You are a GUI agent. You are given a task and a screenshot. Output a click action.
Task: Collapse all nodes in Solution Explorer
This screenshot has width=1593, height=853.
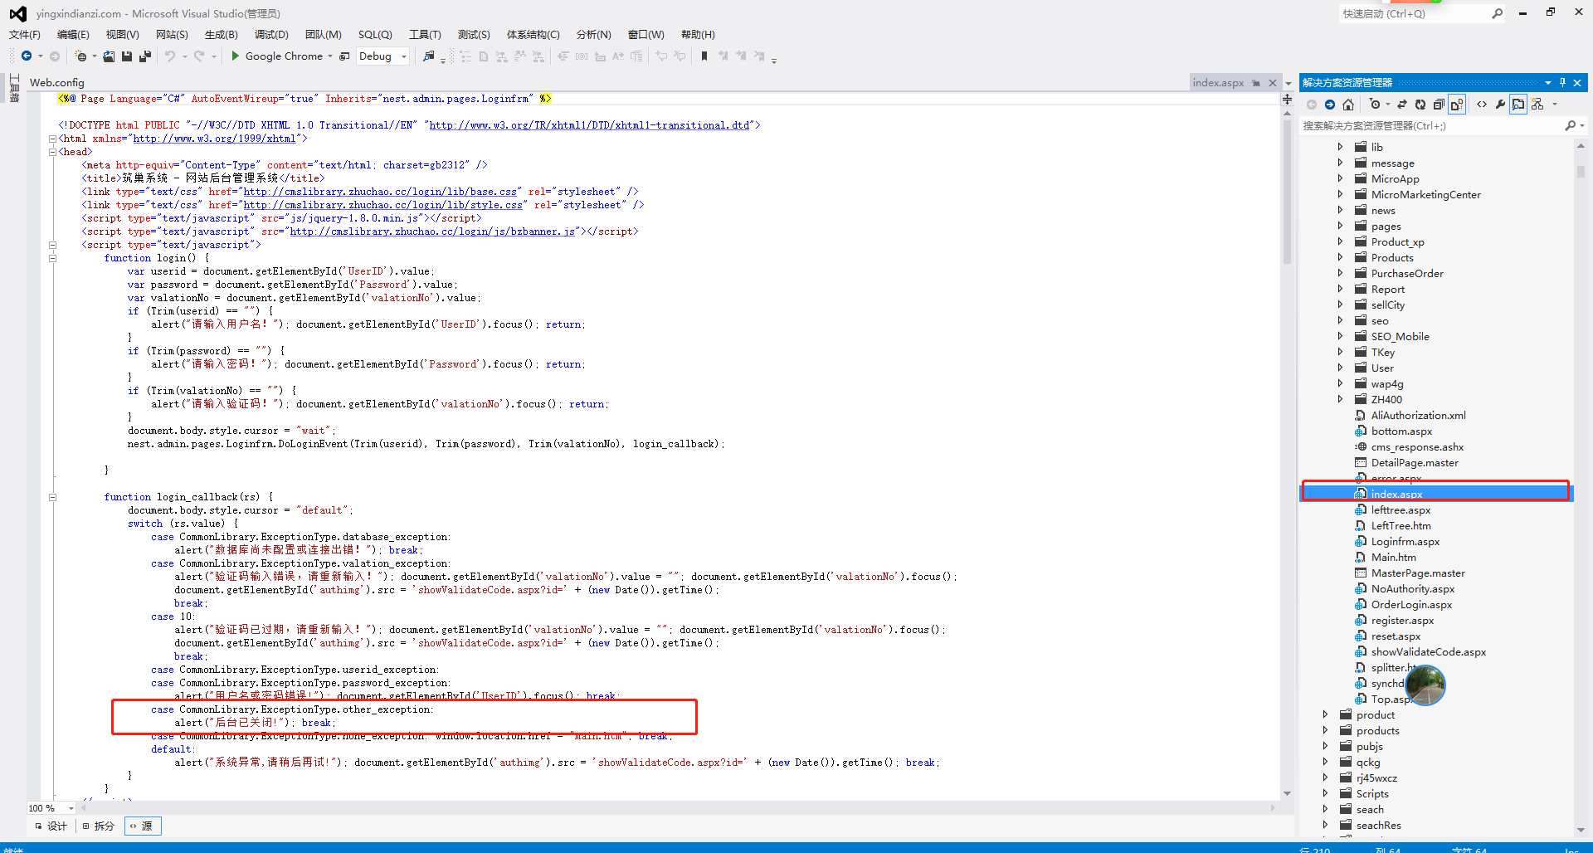click(x=1439, y=104)
